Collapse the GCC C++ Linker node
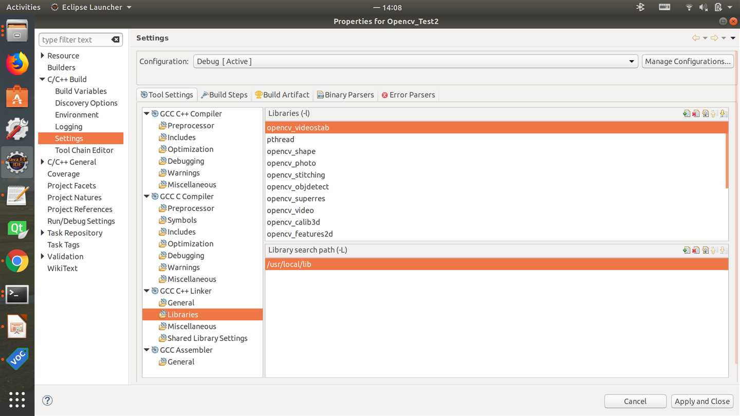This screenshot has height=416, width=740. tap(147, 291)
